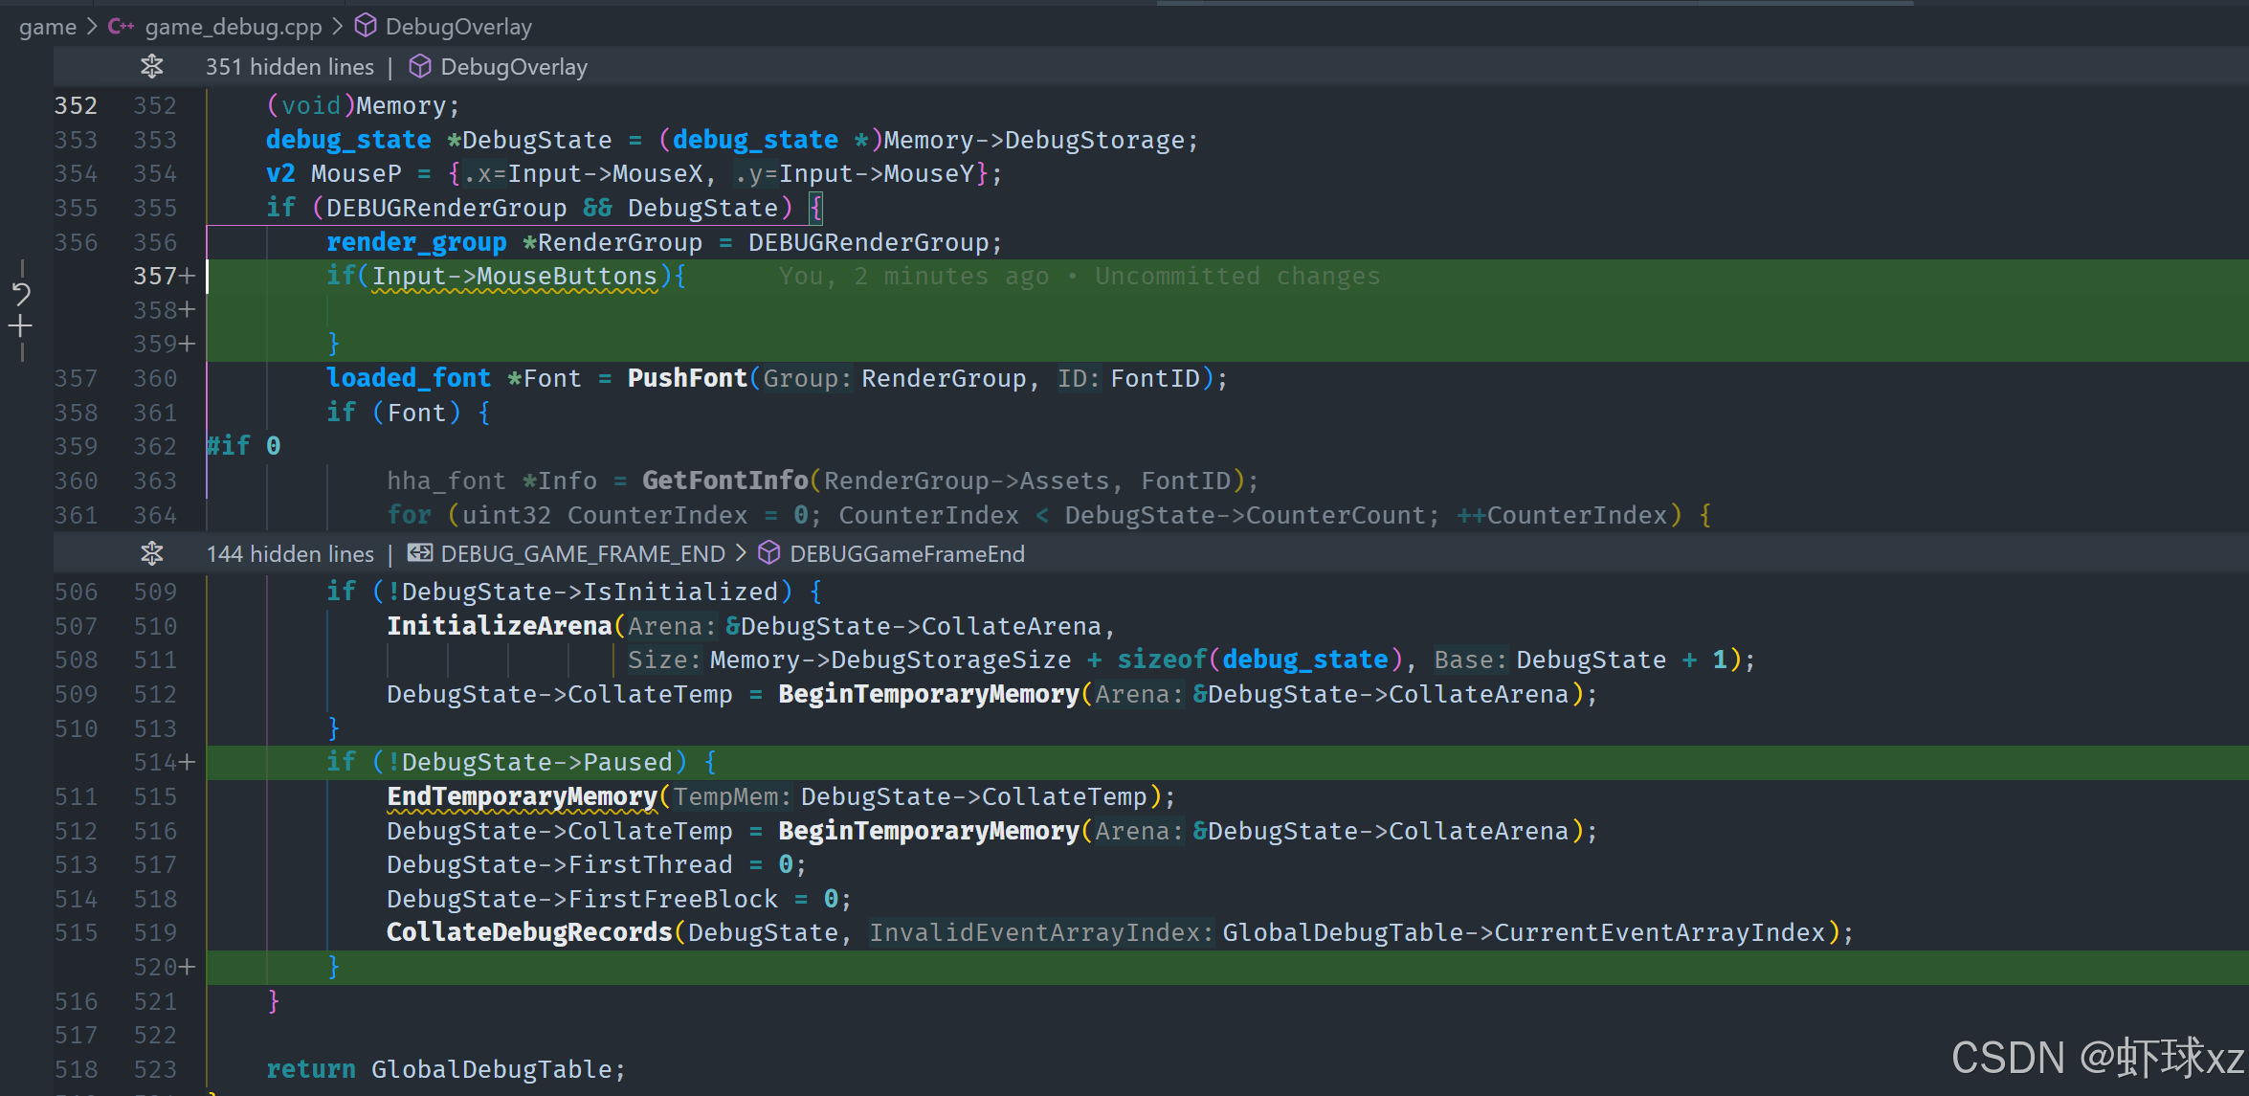Viewport: 2249px width, 1096px height.
Task: Click the render_group type name
Action: tap(416, 243)
